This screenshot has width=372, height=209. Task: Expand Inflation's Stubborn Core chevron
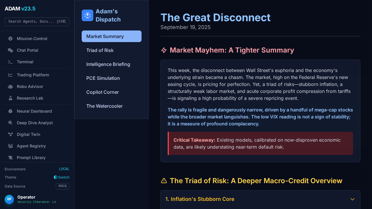pos(353,199)
